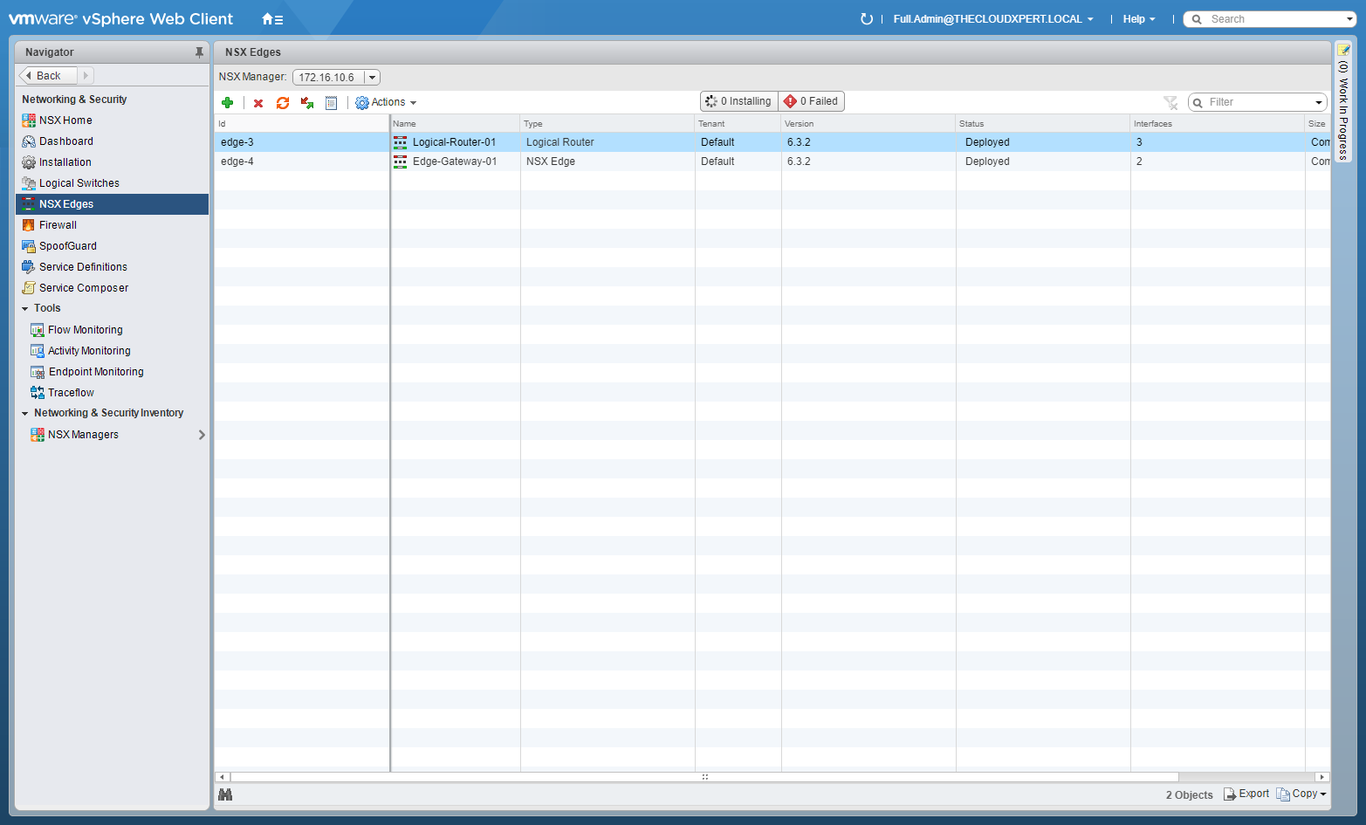The width and height of the screenshot is (1366, 825).
Task: Click the binoculars find icon
Action: coord(225,794)
